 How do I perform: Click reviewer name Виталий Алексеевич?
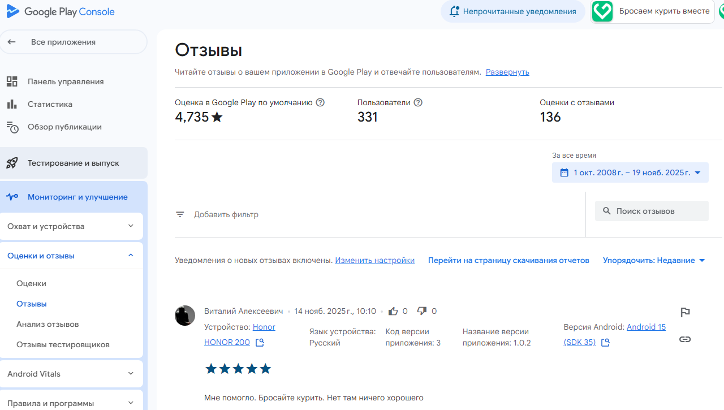pos(244,311)
